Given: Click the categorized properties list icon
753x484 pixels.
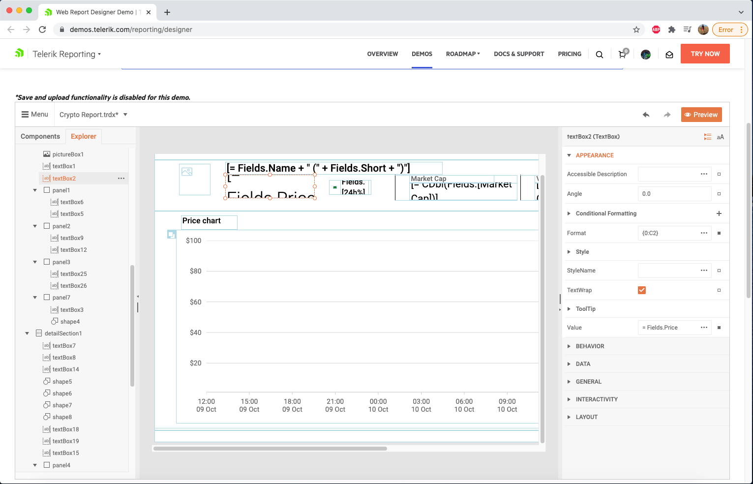Looking at the screenshot, I should [708, 137].
